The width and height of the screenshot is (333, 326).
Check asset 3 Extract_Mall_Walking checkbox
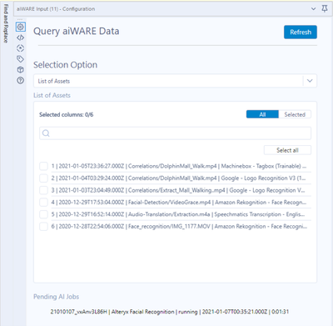[43, 190]
